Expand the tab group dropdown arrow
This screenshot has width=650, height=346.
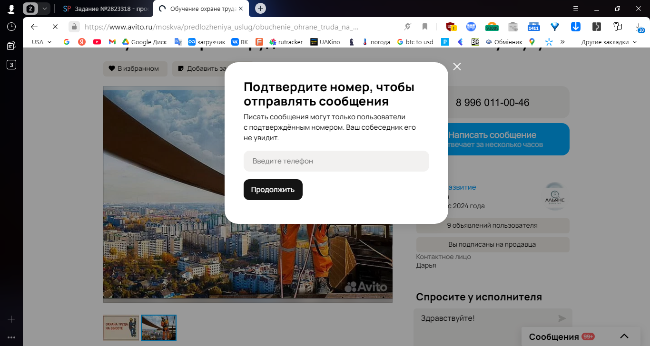point(44,9)
